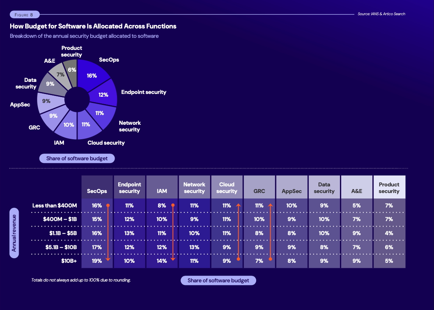Select the 19% SecOps cell for $10B+
This screenshot has width=434, height=310.
pos(97,260)
